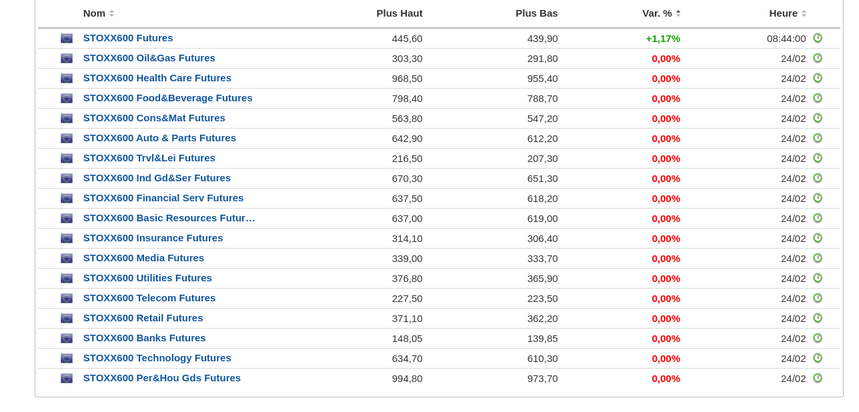Open STOXX600 Auto & Parts Futures link
Screen dimensions: 859x412
159,138
